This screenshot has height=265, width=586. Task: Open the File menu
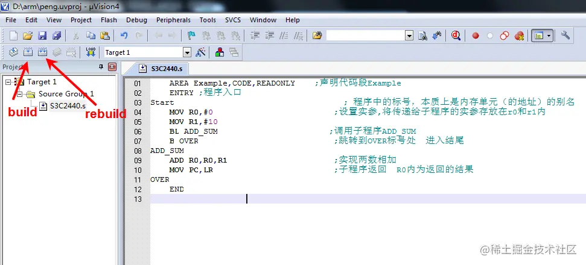pyautogui.click(x=11, y=20)
